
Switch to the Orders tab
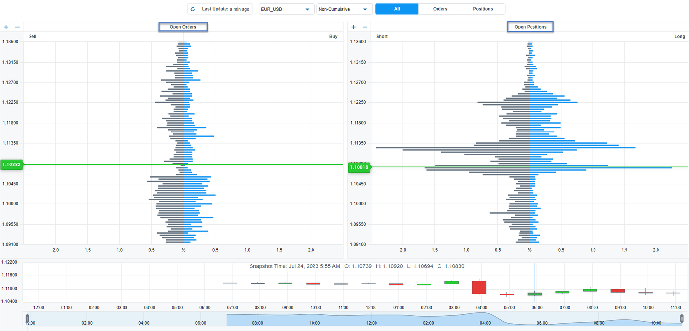[440, 9]
